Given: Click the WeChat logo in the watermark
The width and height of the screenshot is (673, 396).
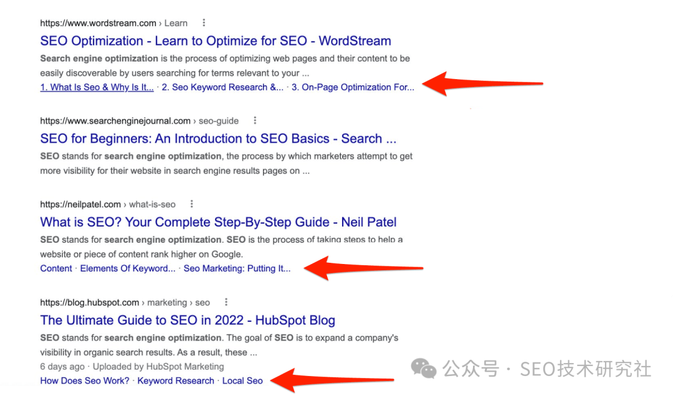Looking at the screenshot, I should (423, 369).
